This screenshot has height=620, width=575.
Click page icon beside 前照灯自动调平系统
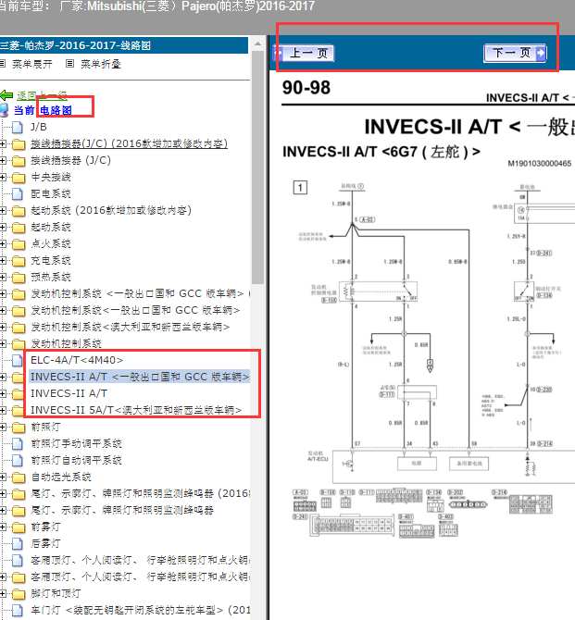17,460
